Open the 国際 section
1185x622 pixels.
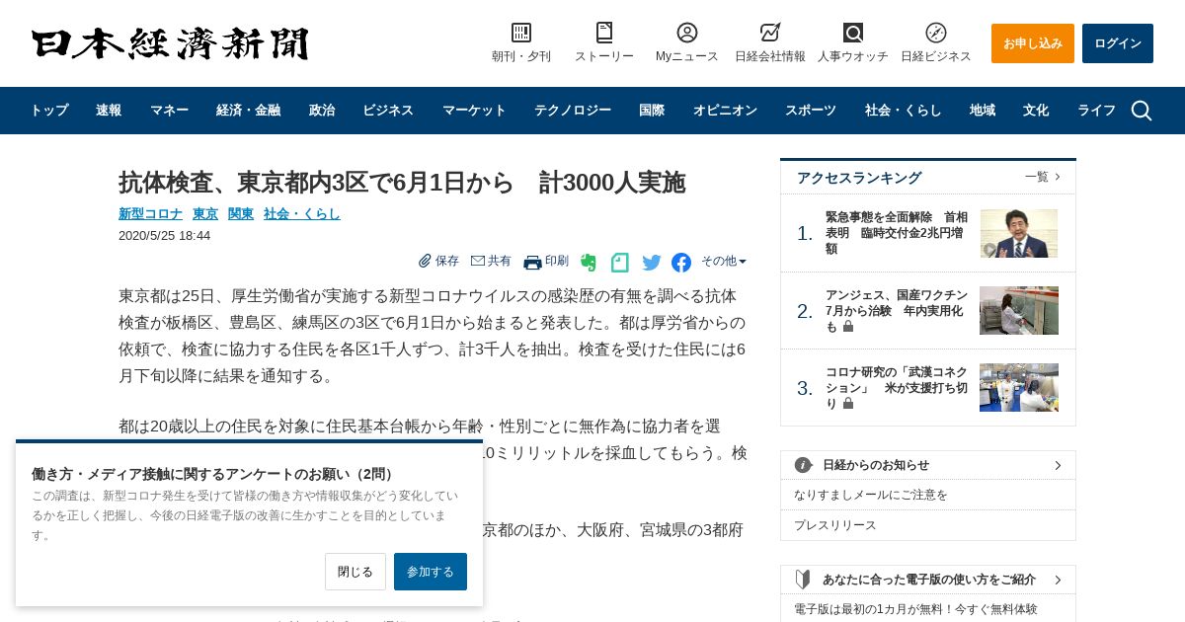[652, 111]
